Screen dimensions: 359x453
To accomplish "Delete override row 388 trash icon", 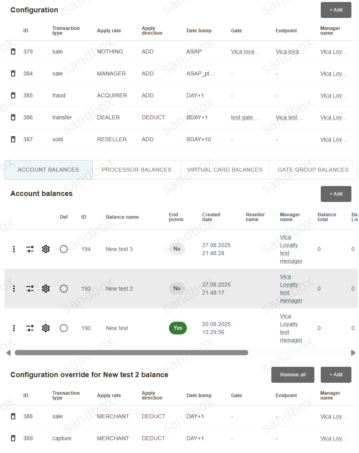I will pyautogui.click(x=13, y=416).
